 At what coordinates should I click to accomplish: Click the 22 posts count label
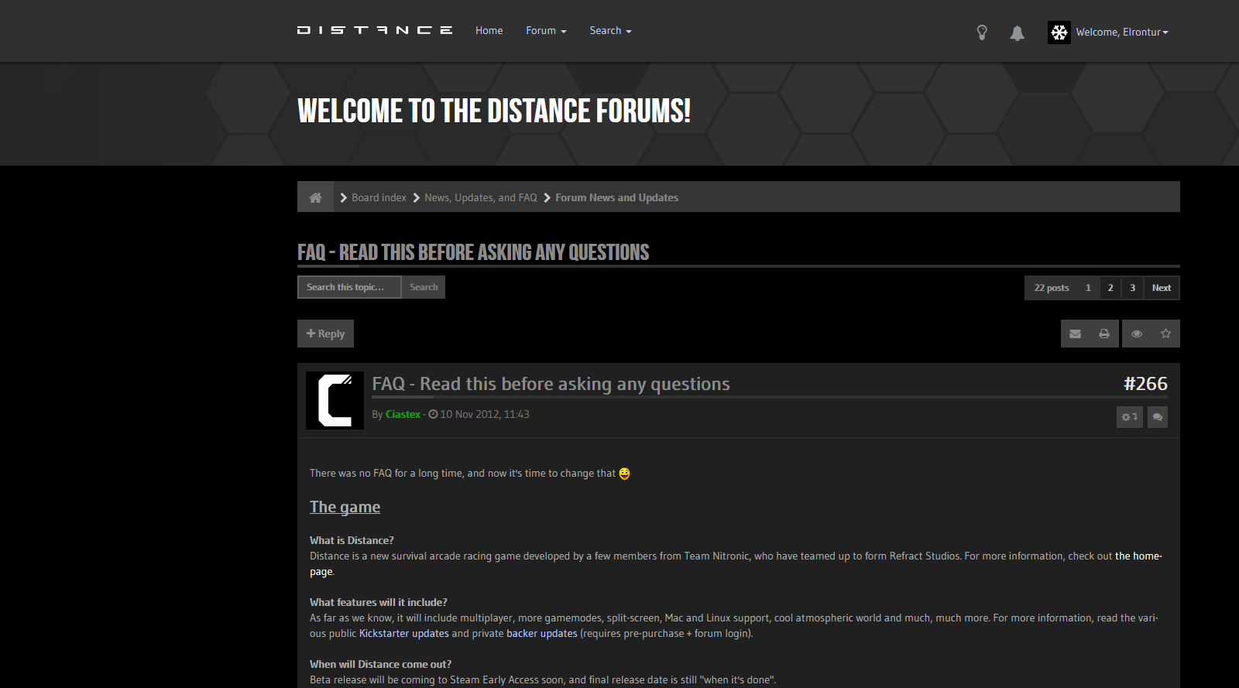[x=1052, y=288]
